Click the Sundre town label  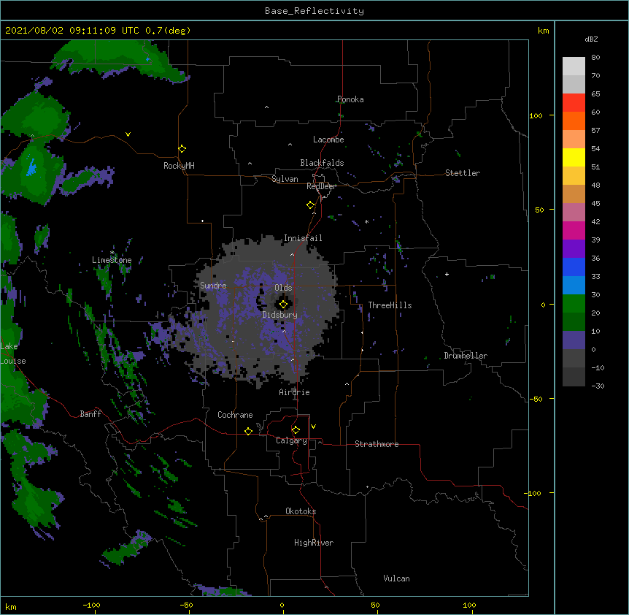point(213,286)
